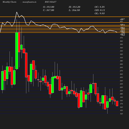
Task: Click the 173 price axis label
Action: [121, 104]
